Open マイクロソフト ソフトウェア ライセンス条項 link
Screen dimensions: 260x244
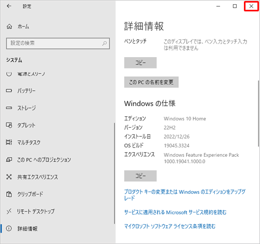[170, 226]
